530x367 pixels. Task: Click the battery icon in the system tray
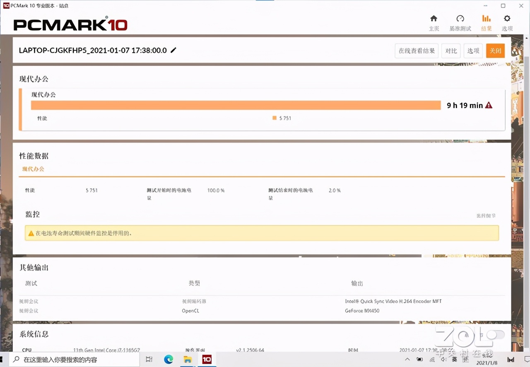(x=419, y=359)
